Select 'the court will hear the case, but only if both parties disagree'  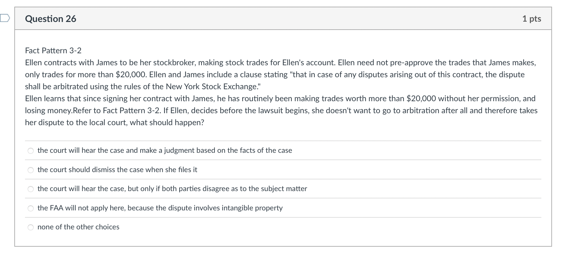30,189
